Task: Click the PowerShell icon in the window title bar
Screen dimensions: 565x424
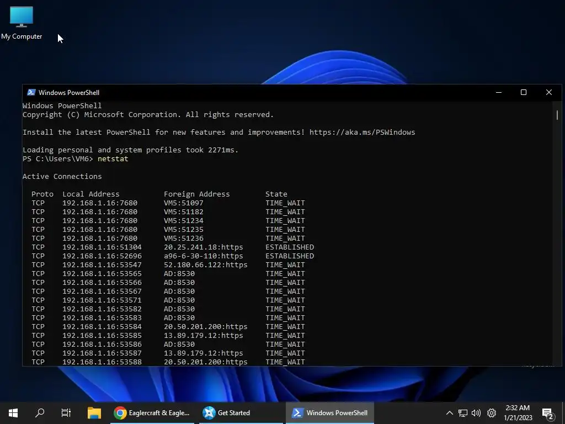Action: coord(31,92)
